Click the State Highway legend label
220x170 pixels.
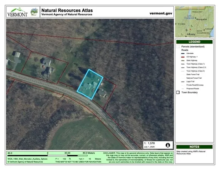(x=192, y=60)
